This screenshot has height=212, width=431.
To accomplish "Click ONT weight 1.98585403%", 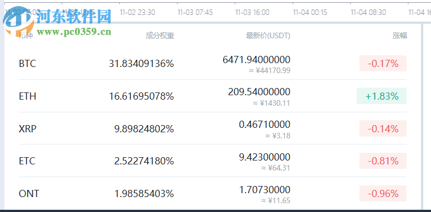I will [x=144, y=194].
